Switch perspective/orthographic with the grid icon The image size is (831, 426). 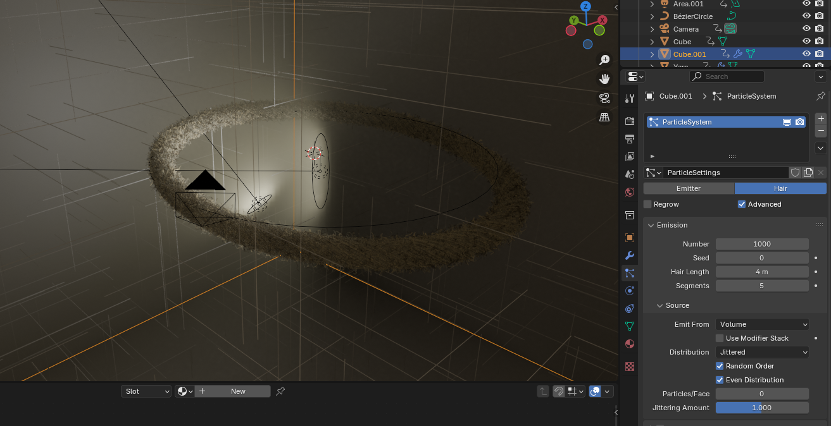pyautogui.click(x=604, y=117)
